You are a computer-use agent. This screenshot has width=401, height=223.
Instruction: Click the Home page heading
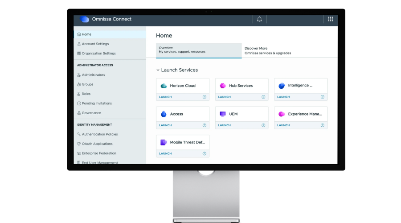coord(164,36)
